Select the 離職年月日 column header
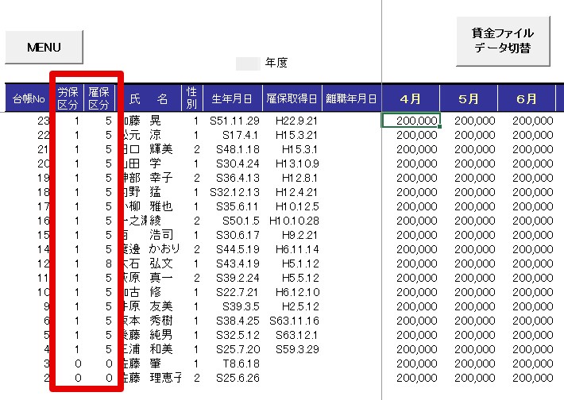This screenshot has height=400, width=564. [351, 98]
